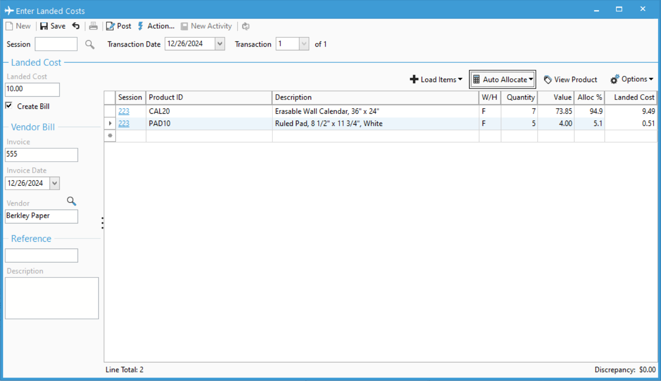Screen dimensions: 661x381
Task: Click New Activity in toolbar
Action: [x=206, y=26]
